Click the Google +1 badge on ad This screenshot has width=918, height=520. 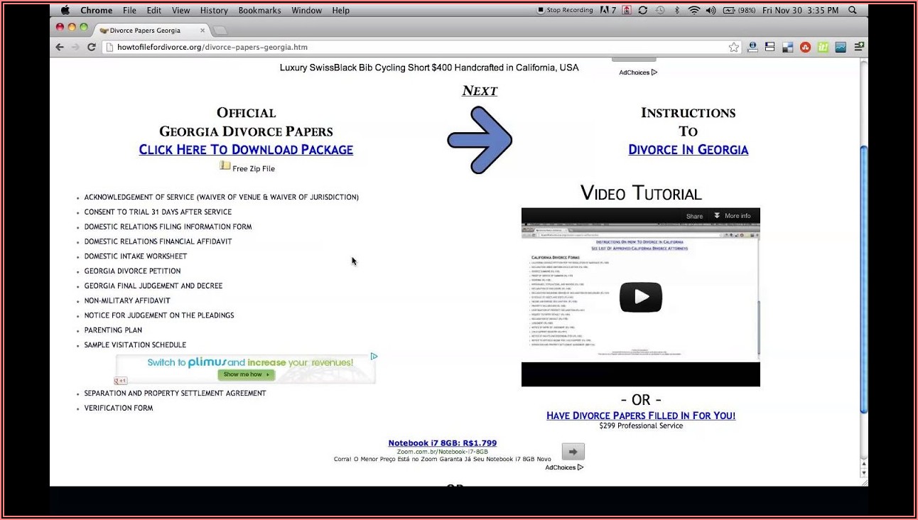coord(121,381)
